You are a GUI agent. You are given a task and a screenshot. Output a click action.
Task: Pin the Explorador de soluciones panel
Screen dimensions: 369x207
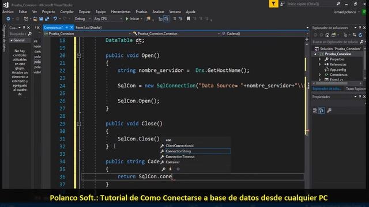coord(360,28)
